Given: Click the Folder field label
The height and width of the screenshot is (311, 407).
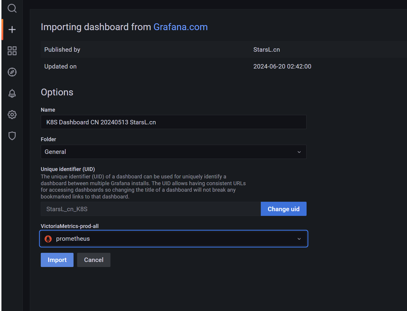Looking at the screenshot, I should point(48,139).
